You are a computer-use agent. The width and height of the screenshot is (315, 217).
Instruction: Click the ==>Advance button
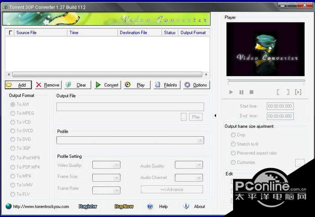[x=172, y=189]
